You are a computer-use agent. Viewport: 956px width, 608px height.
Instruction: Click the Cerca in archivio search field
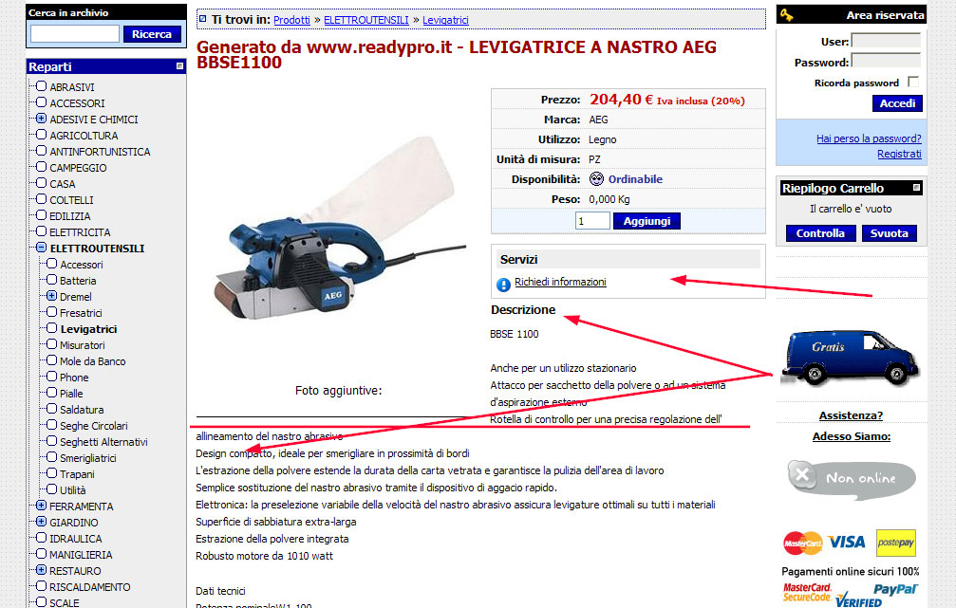74,34
